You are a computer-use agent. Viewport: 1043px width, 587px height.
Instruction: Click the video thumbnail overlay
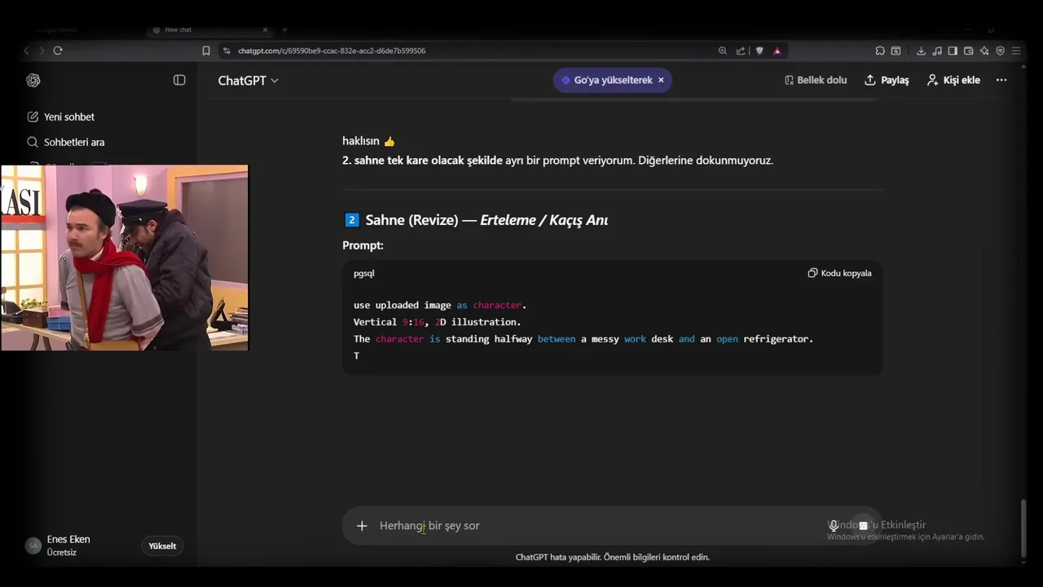coord(125,258)
